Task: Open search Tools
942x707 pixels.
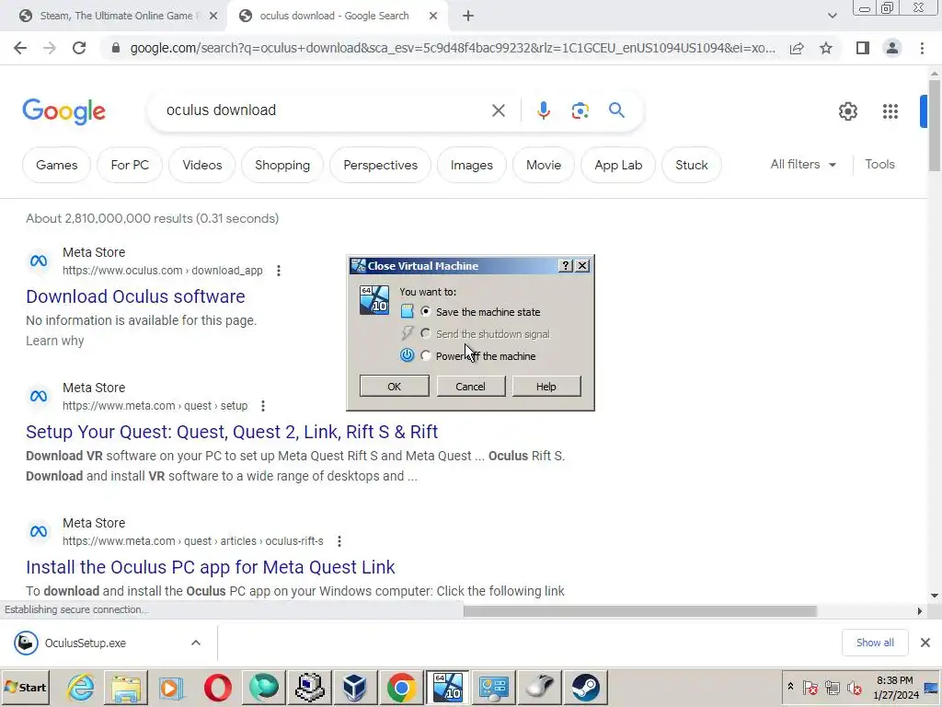Action: tap(879, 164)
